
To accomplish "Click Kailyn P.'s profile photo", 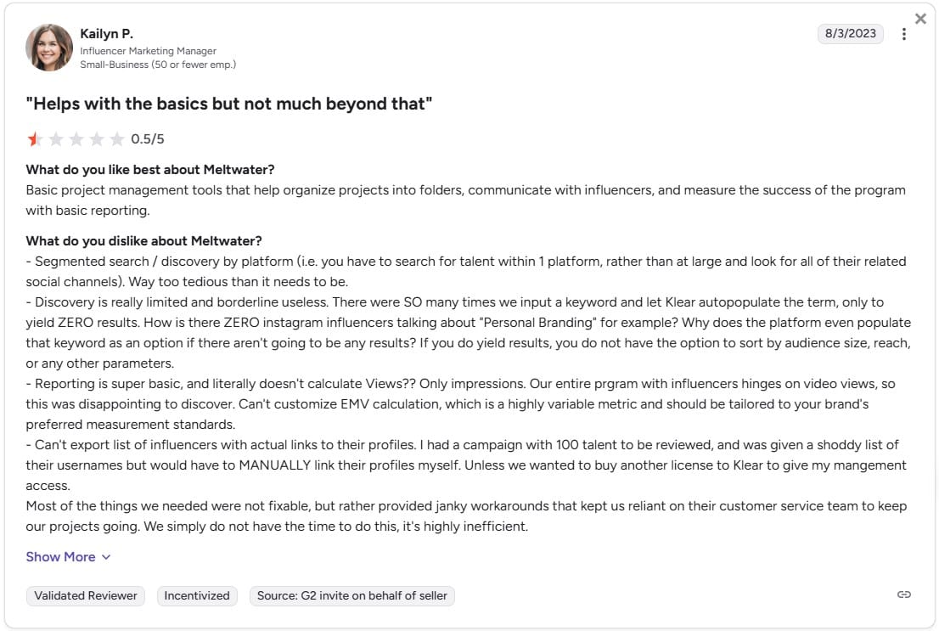I will click(49, 48).
